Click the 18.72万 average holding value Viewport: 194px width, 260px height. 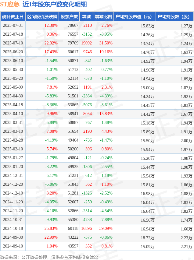pos(148,238)
